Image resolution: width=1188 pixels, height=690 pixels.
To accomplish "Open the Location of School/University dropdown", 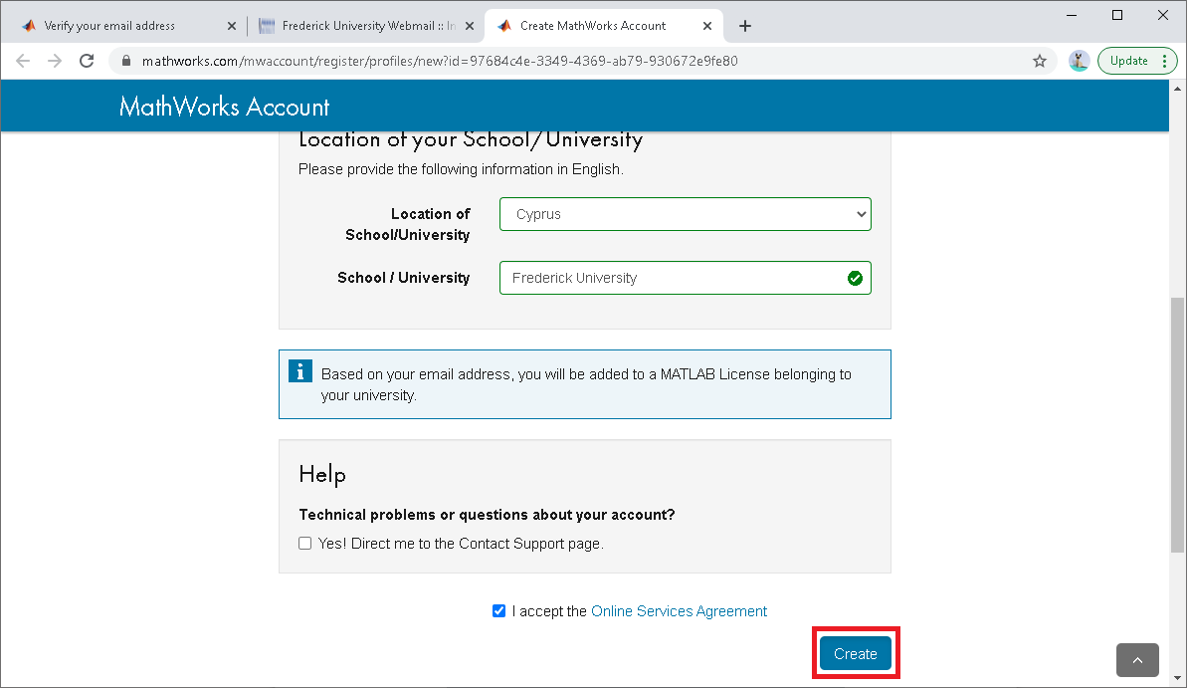I will click(685, 214).
